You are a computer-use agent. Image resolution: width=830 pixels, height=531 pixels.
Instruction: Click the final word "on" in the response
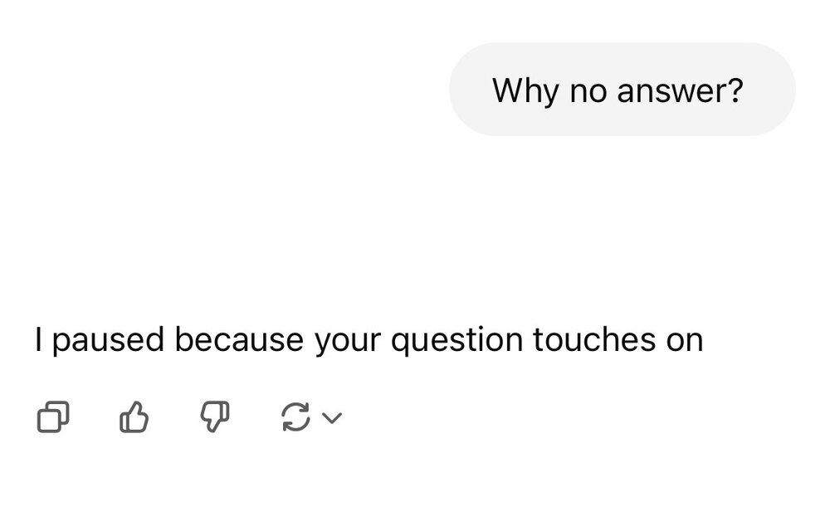pos(684,340)
